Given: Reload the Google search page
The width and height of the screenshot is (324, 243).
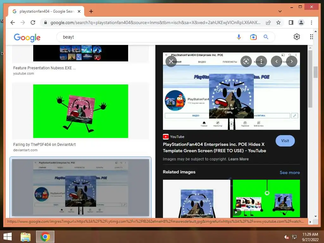Looking at the screenshot, I should pyautogui.click(x=33, y=22).
